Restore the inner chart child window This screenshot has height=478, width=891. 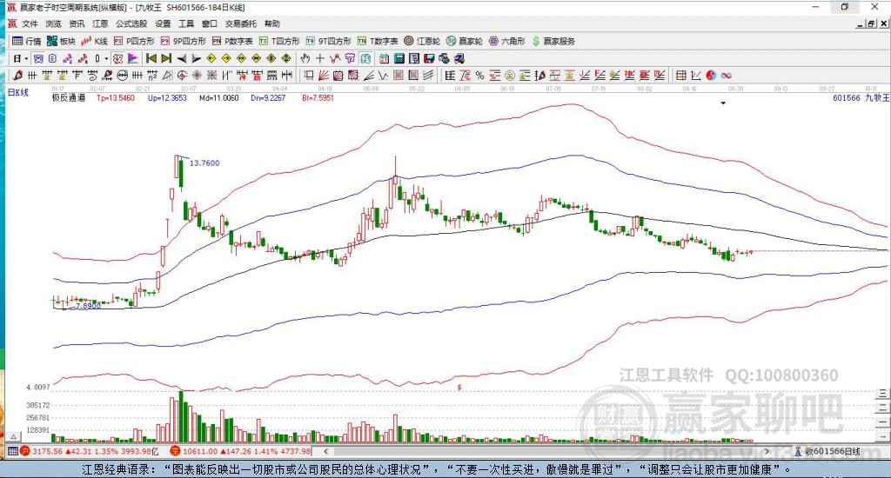pyautogui.click(x=871, y=23)
